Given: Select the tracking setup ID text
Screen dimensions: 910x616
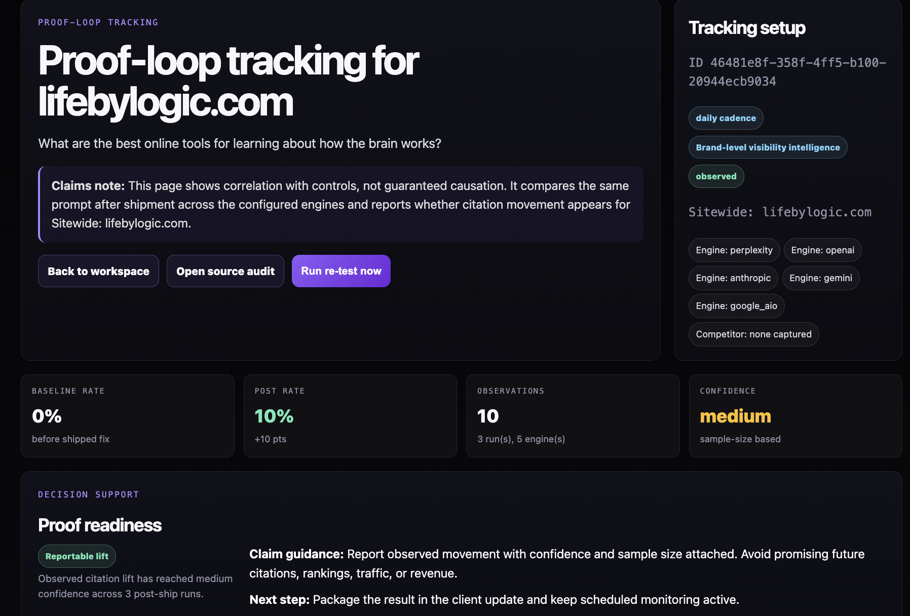Looking at the screenshot, I should click(x=787, y=72).
